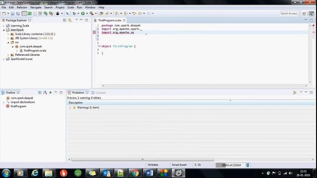
Task: Open the Run menu
Action: [79, 7]
